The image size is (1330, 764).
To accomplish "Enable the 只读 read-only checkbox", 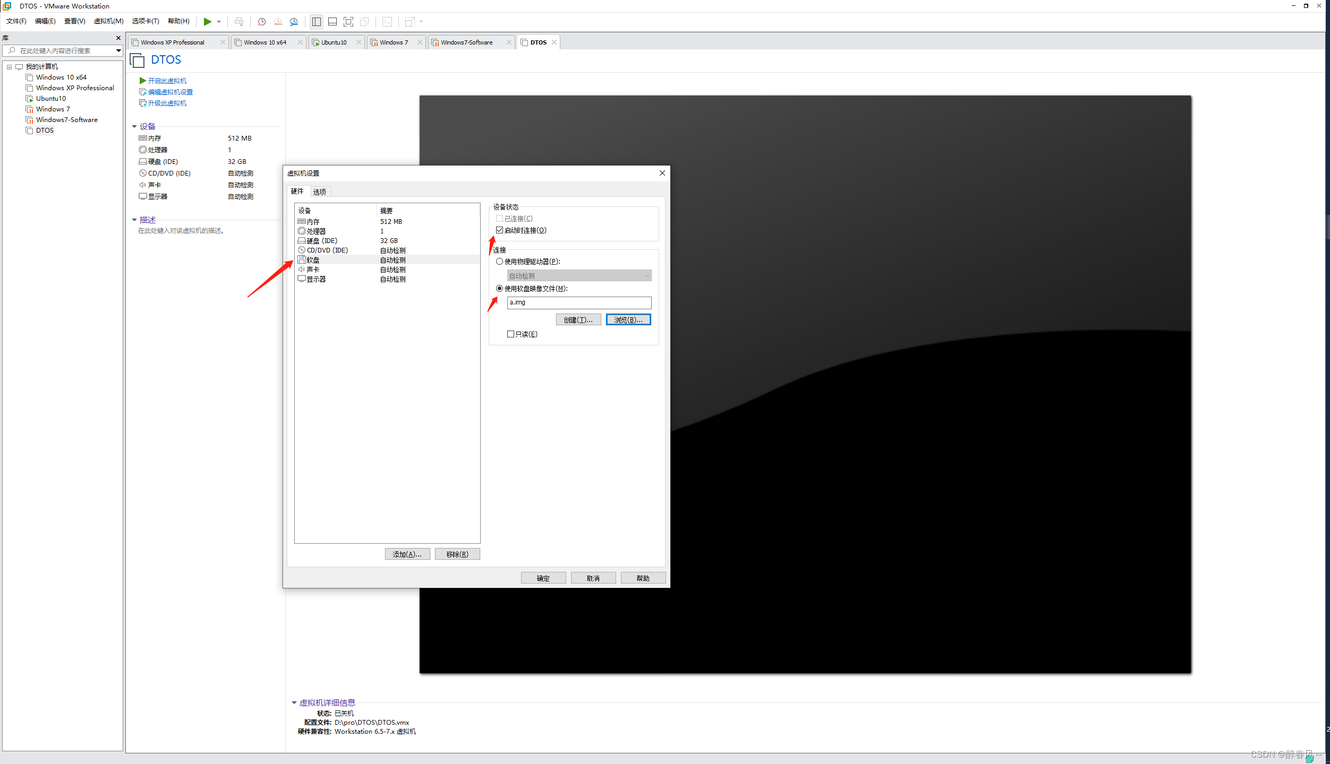I will (x=511, y=334).
